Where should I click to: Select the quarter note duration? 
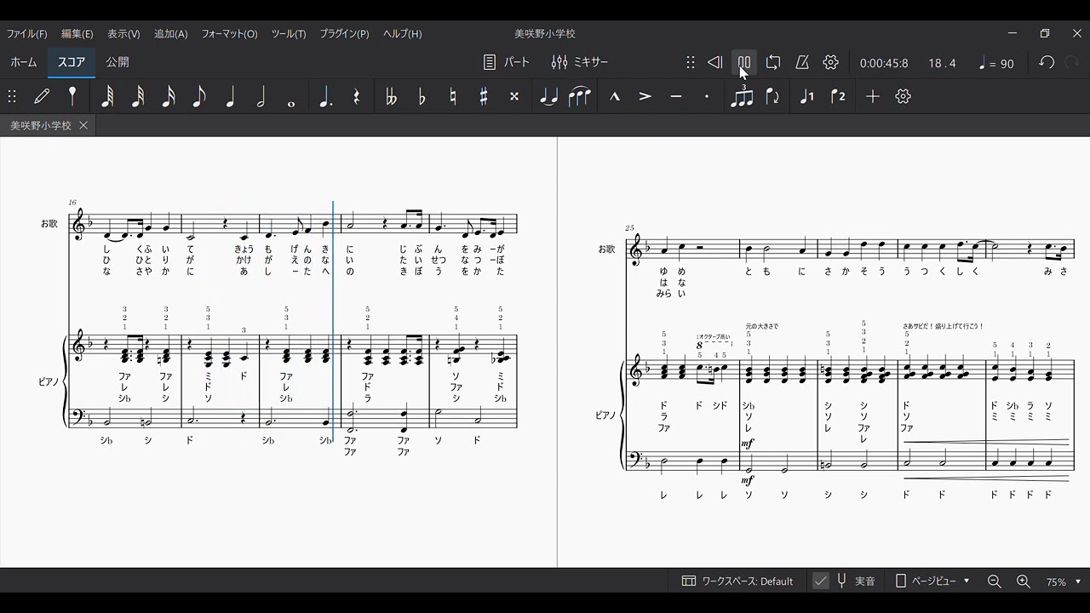coord(230,96)
